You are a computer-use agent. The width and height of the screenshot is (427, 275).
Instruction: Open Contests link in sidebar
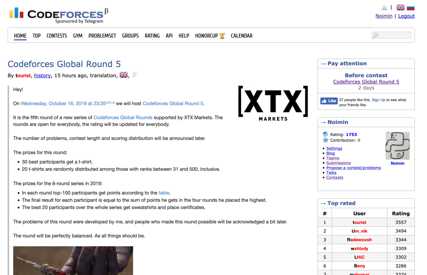tap(335, 177)
